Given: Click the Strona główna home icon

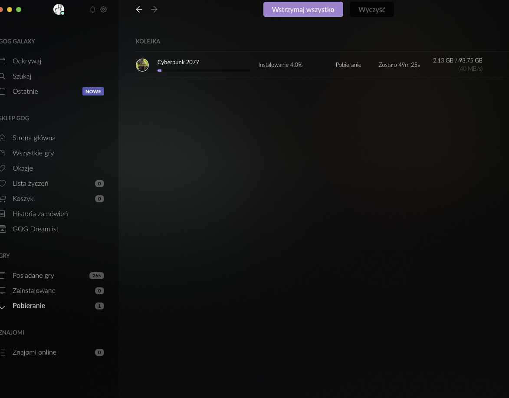Looking at the screenshot, I should (x=2, y=138).
